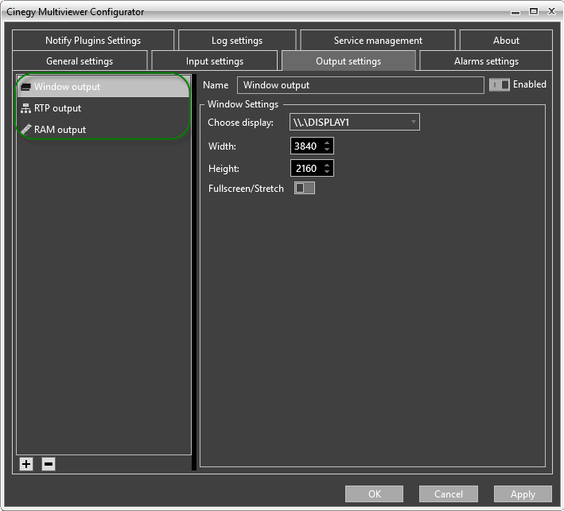Go to Service management tab
Viewport: 564px width, 511px height.
tap(378, 41)
